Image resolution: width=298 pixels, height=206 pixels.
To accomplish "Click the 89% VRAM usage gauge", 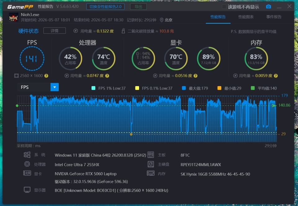I will point(209,59).
